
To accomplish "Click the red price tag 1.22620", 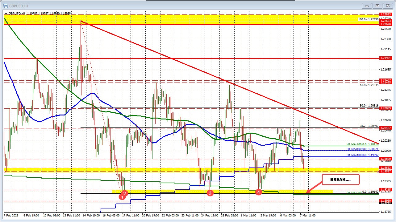I will pyautogui.click(x=386, y=24).
